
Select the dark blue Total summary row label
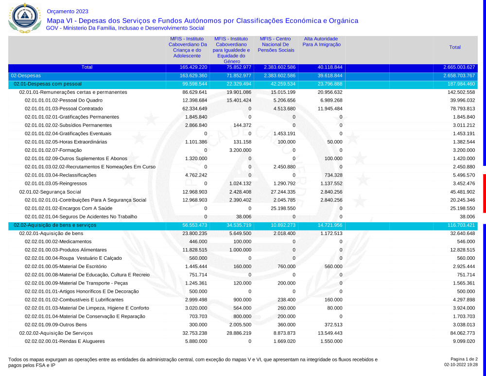[x=87, y=67]
